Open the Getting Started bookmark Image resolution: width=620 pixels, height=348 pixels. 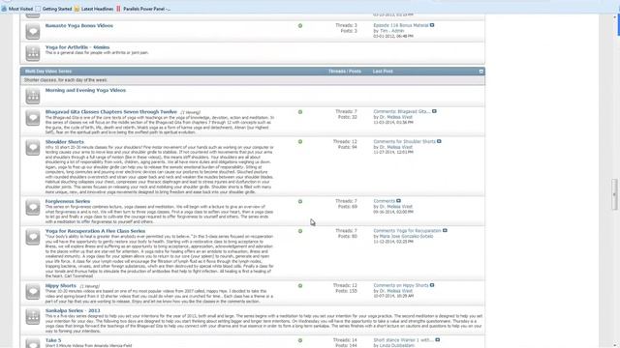pyautogui.click(x=53, y=9)
